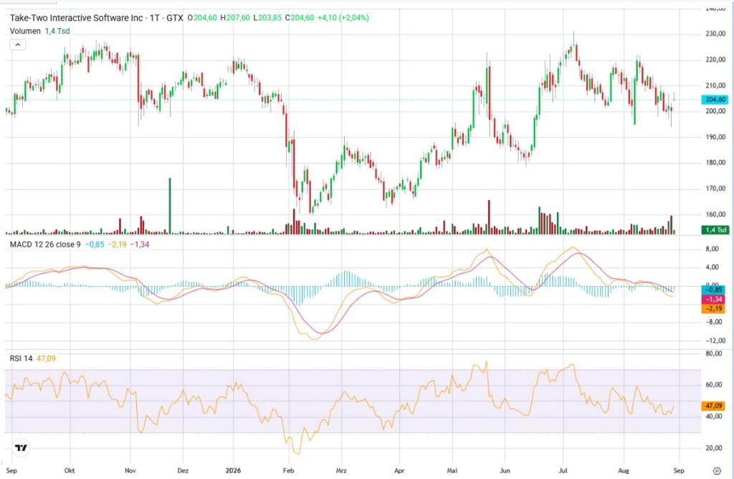
Task: Select the Take-Two Interactive Software Inc symbol title
Action: pos(76,18)
